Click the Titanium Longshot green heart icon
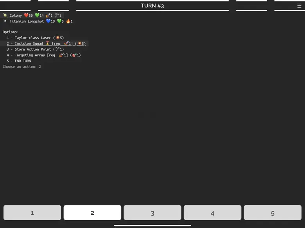 [x=59, y=21]
